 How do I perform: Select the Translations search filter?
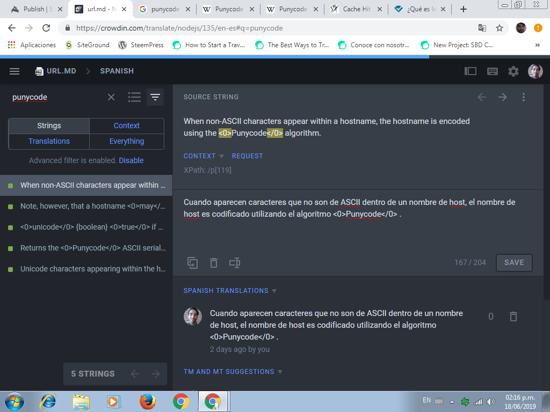(x=49, y=141)
